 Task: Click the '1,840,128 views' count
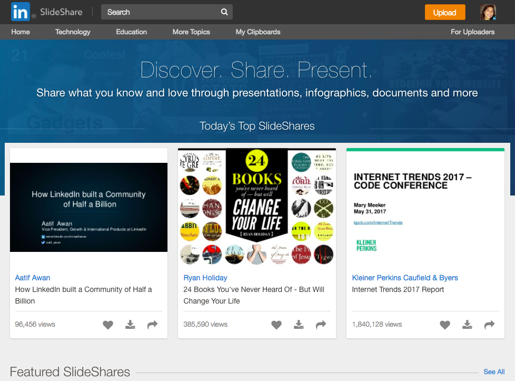click(x=377, y=325)
